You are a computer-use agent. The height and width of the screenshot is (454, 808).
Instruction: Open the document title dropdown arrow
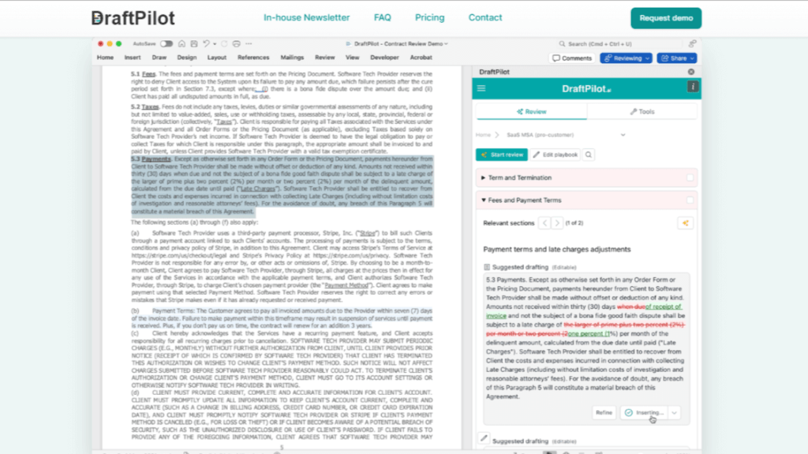pyautogui.click(x=447, y=44)
